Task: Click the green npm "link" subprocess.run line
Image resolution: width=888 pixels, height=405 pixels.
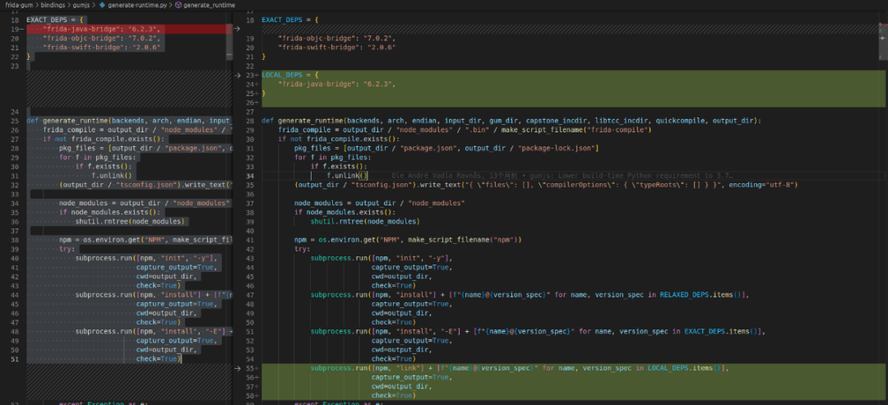Action: (x=520, y=368)
